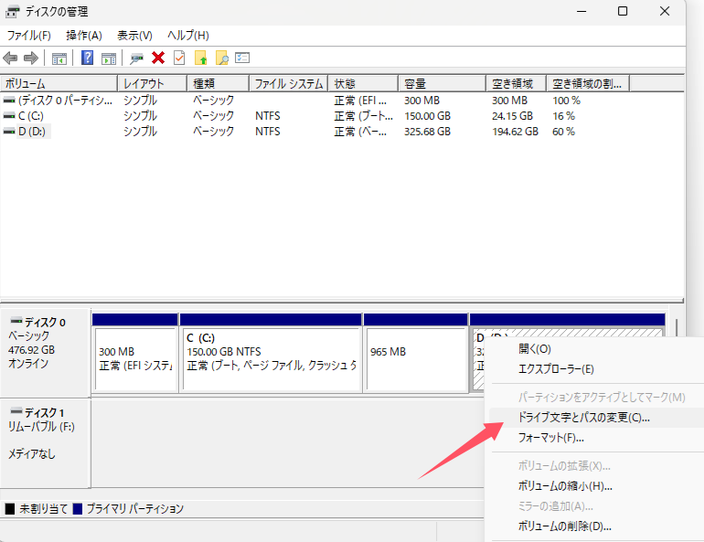Click the red X delete icon

pyautogui.click(x=158, y=58)
